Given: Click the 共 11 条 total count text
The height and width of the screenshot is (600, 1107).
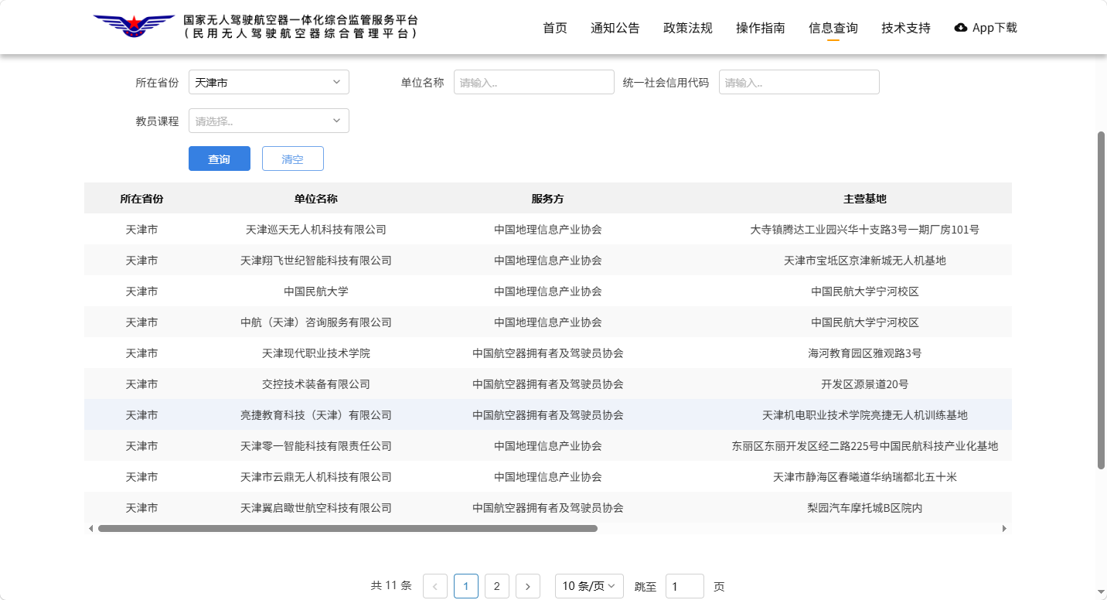Looking at the screenshot, I should [391, 586].
